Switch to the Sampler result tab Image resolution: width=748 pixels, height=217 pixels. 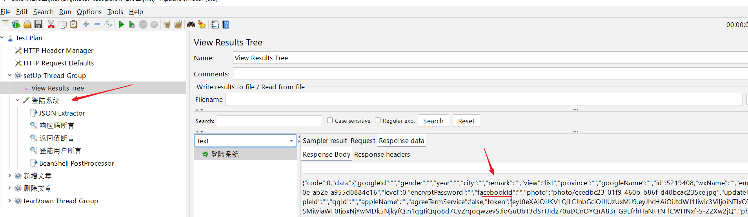pyautogui.click(x=324, y=141)
